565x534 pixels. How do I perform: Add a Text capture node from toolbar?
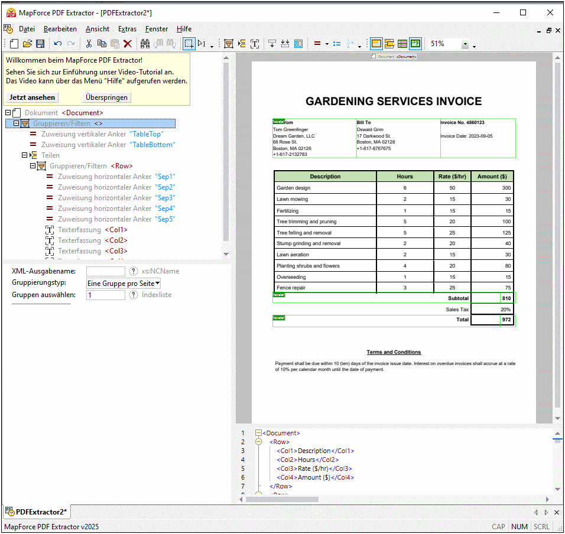tap(255, 44)
